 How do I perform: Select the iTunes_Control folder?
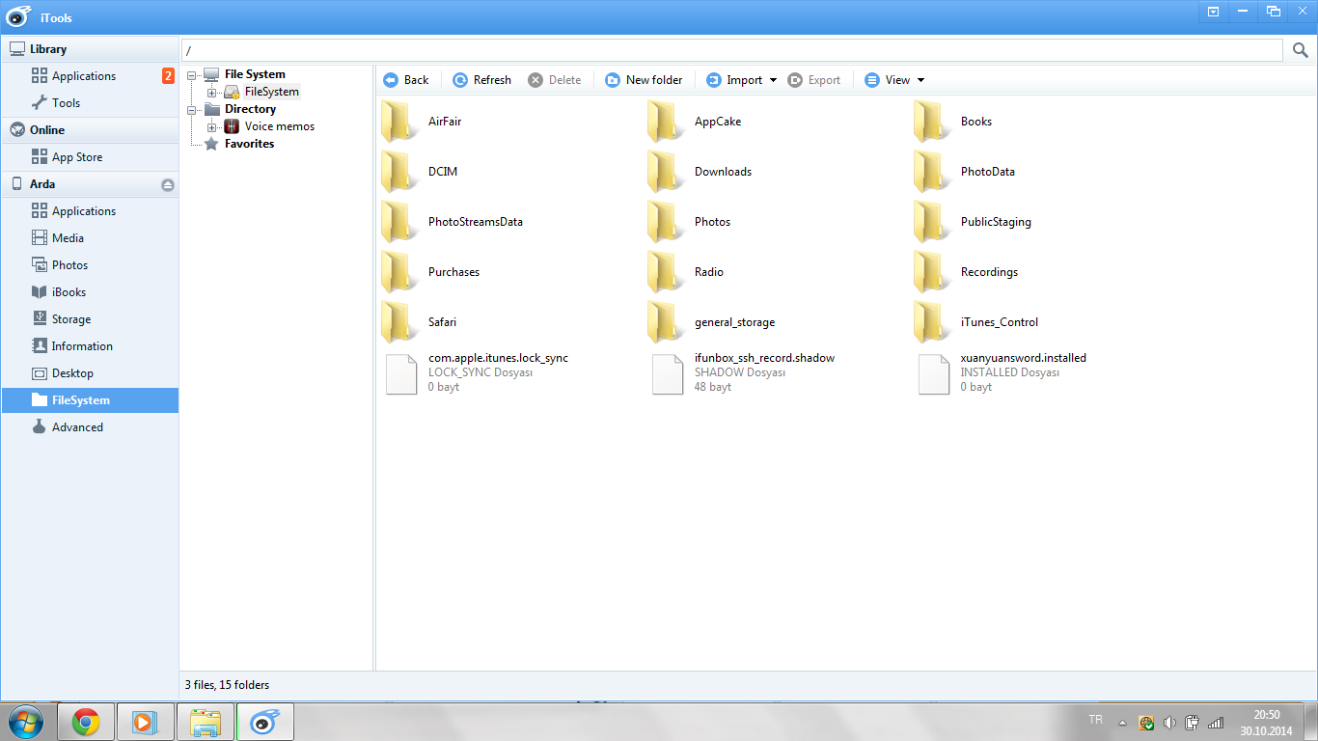[x=976, y=322]
